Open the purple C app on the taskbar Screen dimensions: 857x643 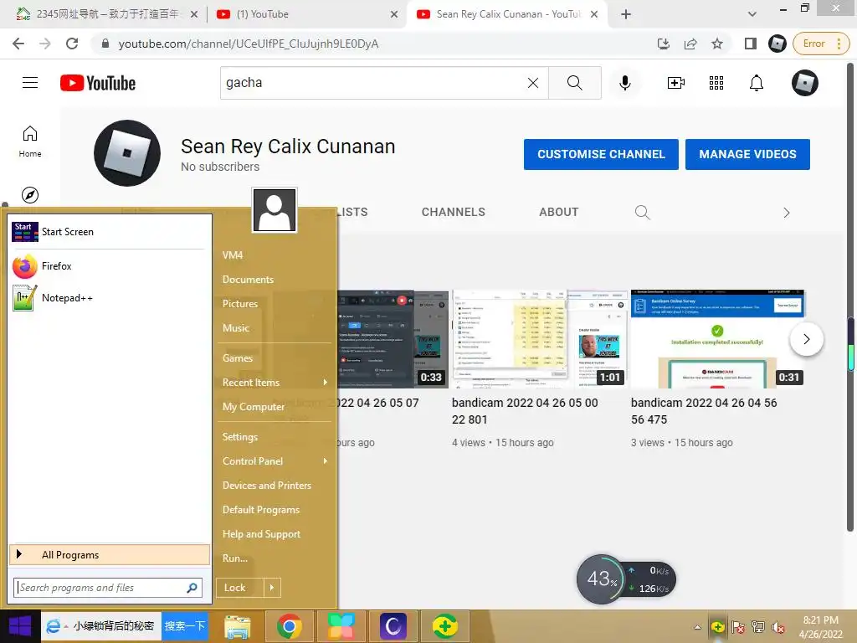click(x=393, y=626)
